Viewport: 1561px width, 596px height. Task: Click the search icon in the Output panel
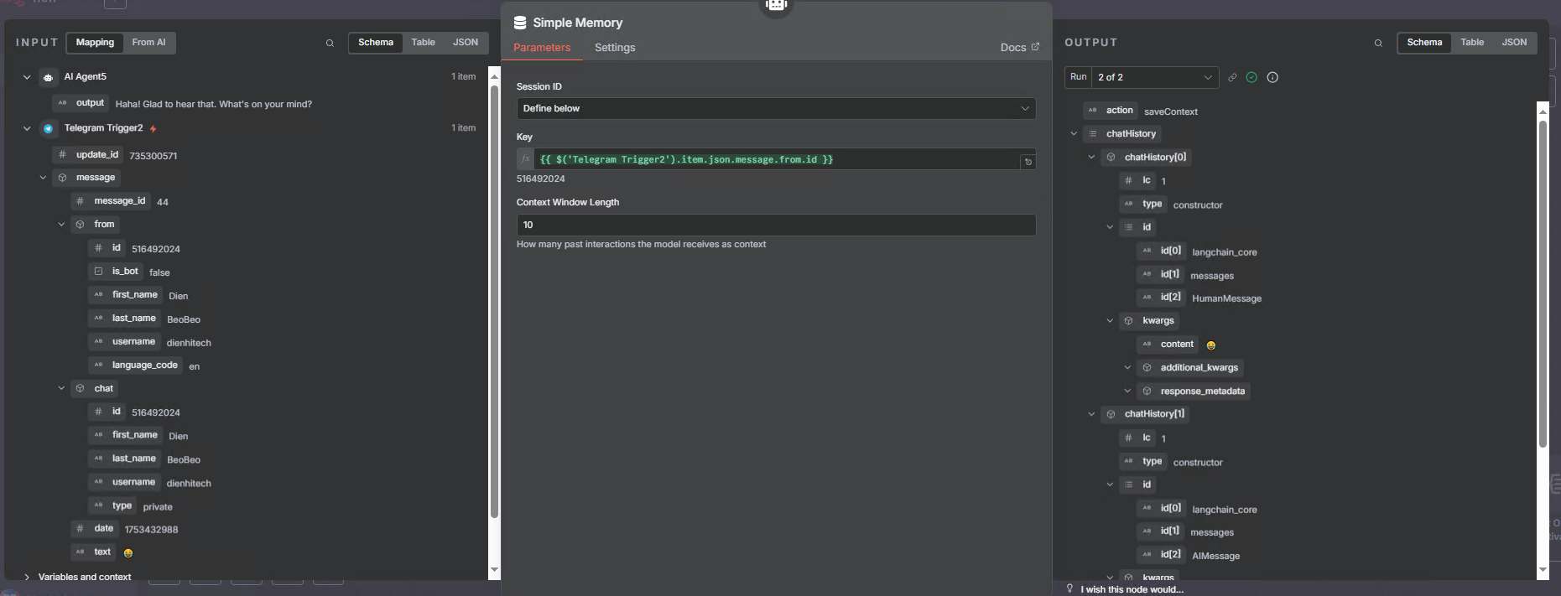(x=1378, y=43)
